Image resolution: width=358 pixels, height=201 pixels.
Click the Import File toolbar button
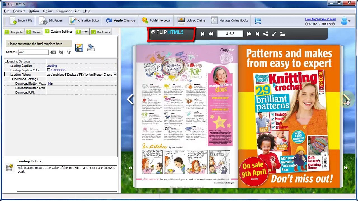(x=21, y=21)
